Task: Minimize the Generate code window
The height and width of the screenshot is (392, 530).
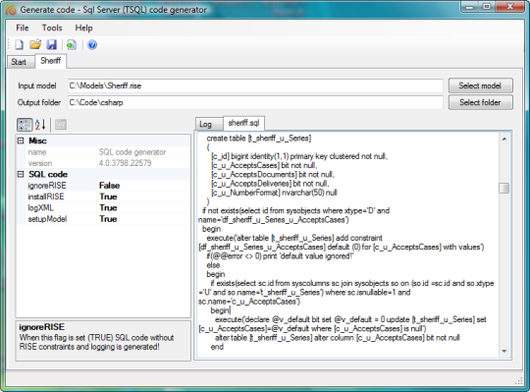Action: 469,7
